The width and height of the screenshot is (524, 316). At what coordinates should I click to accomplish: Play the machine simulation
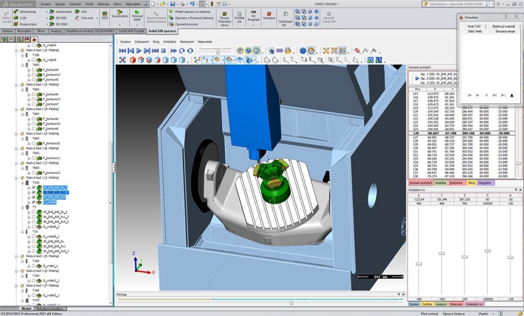[139, 51]
